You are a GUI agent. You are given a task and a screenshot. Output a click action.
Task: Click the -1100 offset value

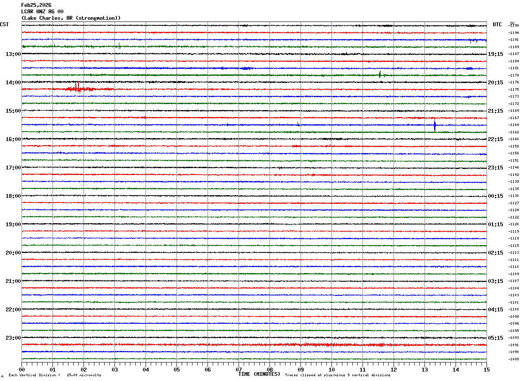[513, 310]
